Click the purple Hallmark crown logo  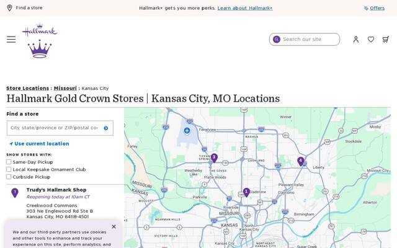tap(40, 49)
